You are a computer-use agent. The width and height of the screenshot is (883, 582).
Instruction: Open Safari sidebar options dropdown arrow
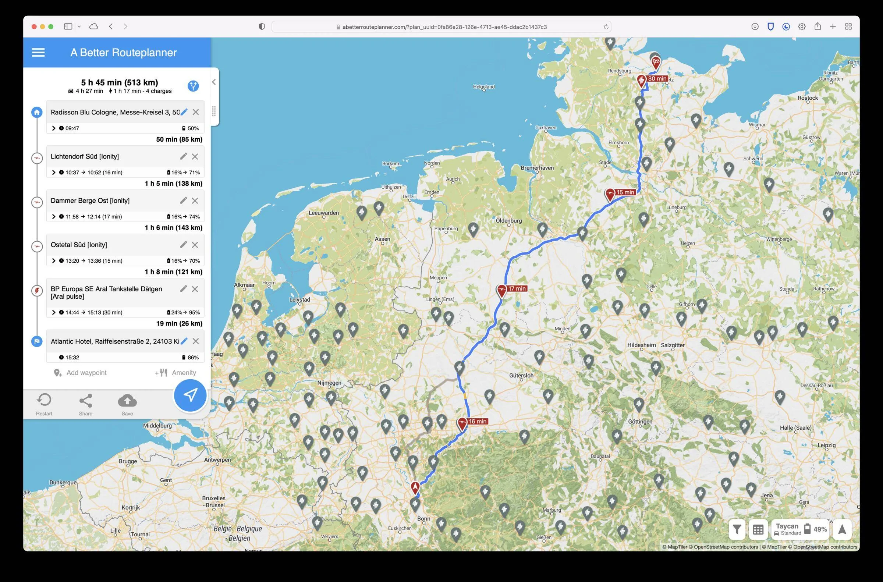click(x=79, y=27)
